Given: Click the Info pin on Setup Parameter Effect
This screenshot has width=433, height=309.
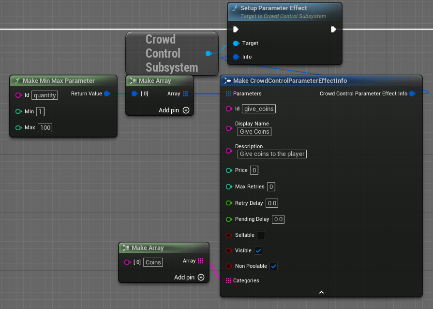Looking at the screenshot, I should (x=236, y=57).
